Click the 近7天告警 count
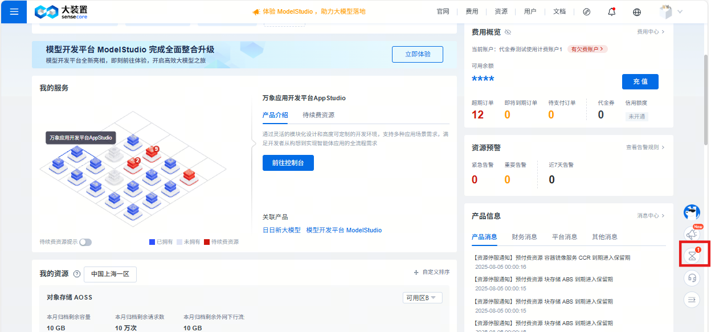The height and width of the screenshot is (332, 711). (551, 180)
